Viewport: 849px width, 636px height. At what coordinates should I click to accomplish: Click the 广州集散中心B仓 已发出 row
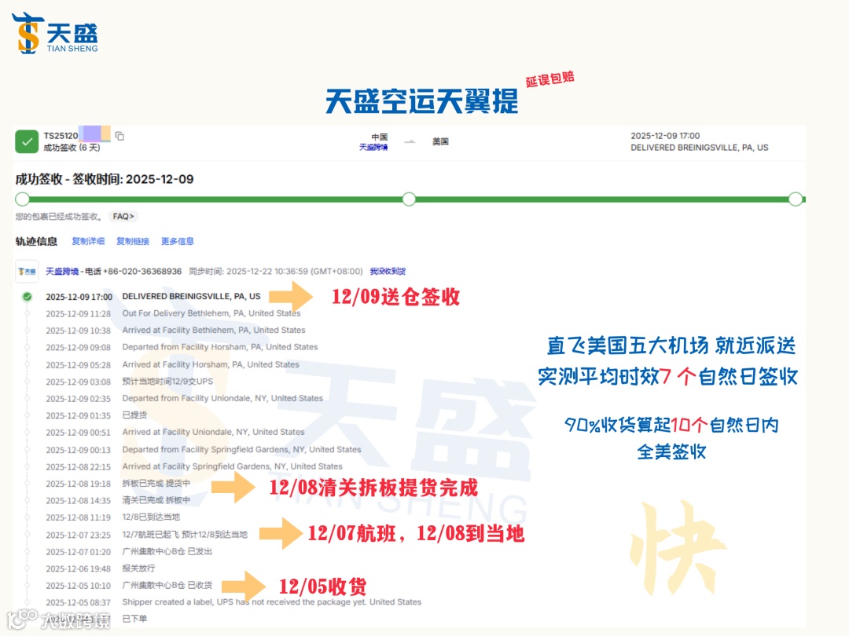tap(129, 552)
